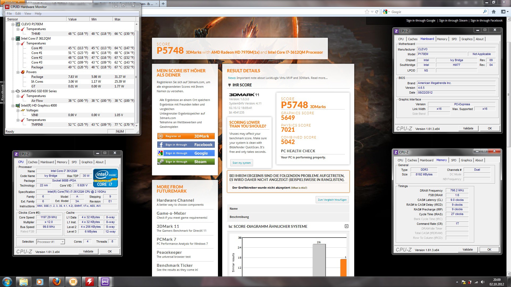Click Scan my system button
The width and height of the screenshot is (511, 287).
pyautogui.click(x=241, y=163)
